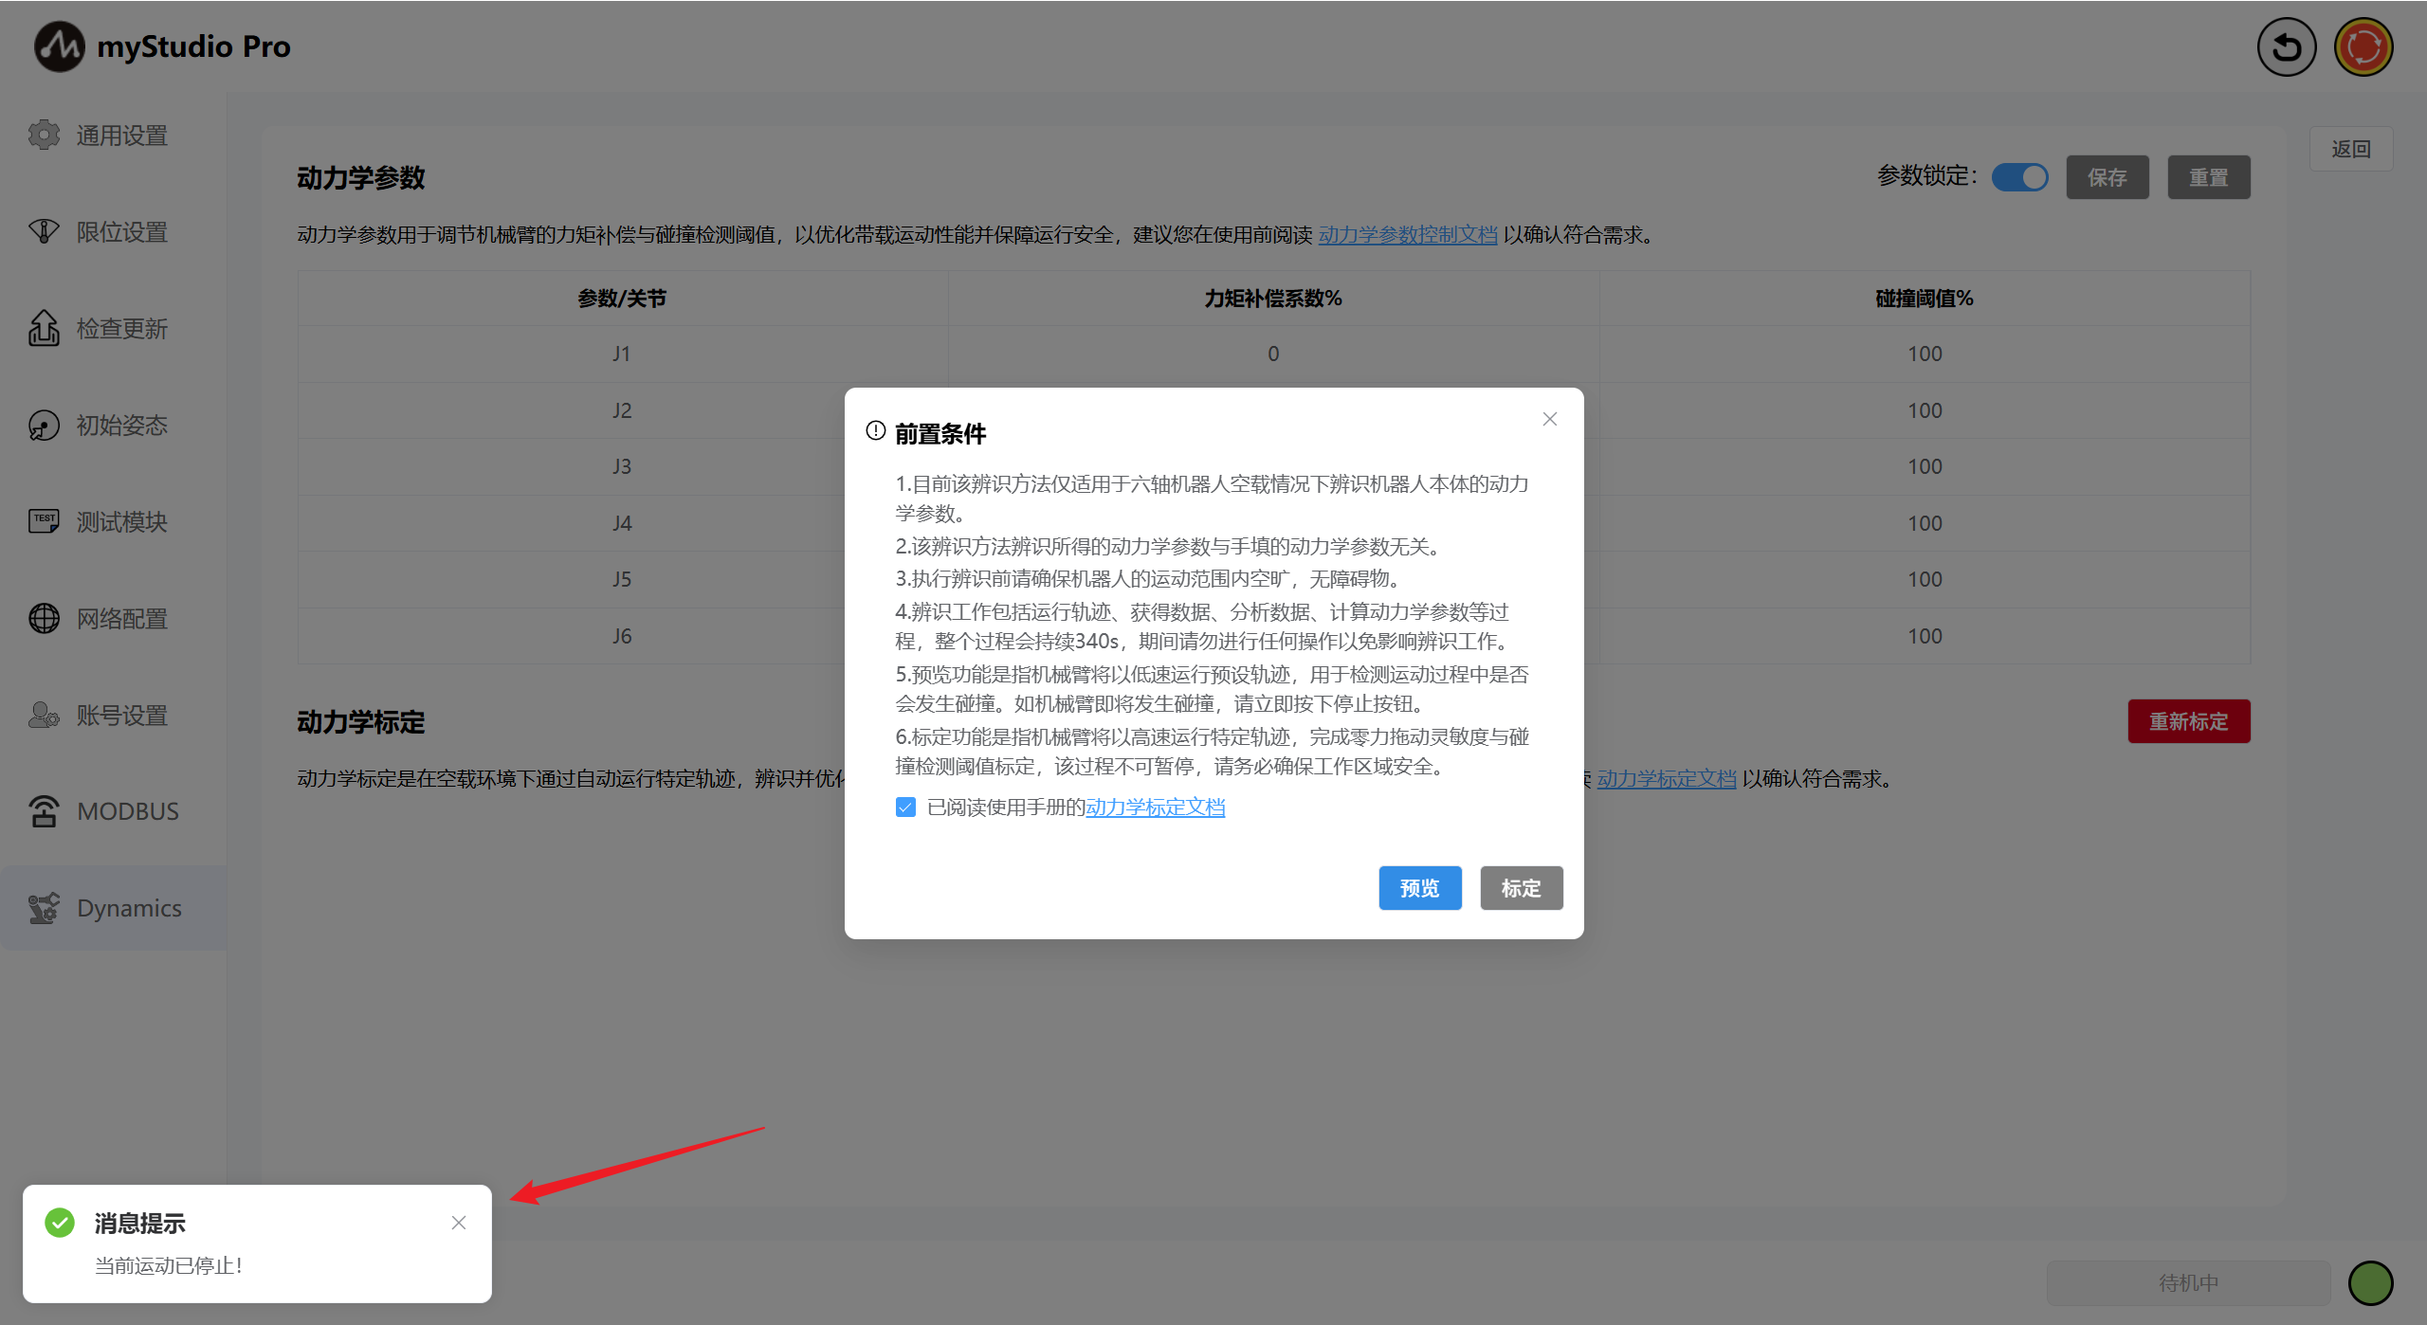Click 检查更新 check update icon
Viewport: 2427px width, 1325px height.
point(44,329)
